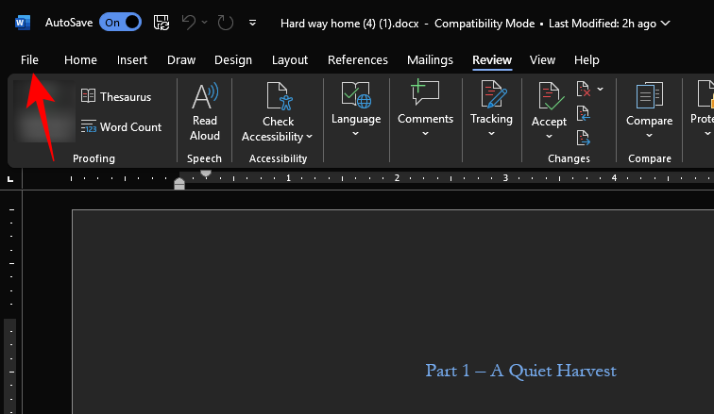
Task: Open the File tab
Action: (x=29, y=59)
